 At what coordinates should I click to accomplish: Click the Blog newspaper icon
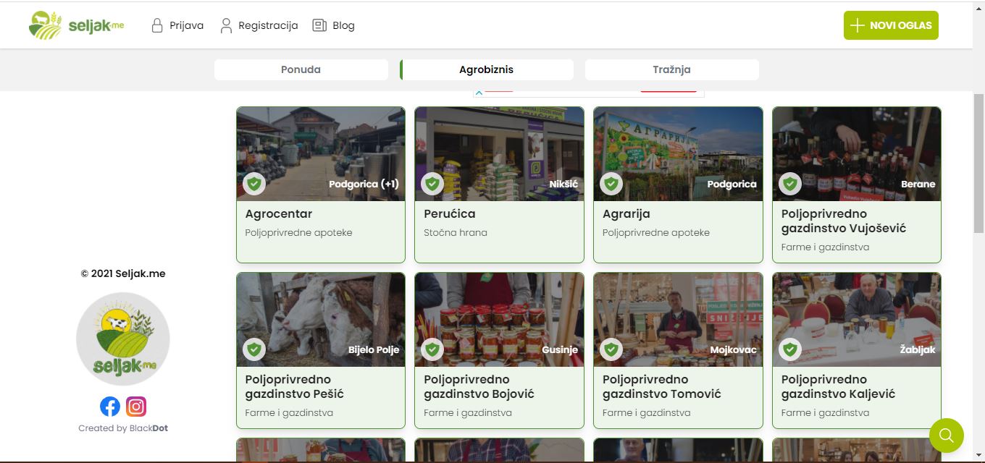[x=319, y=25]
